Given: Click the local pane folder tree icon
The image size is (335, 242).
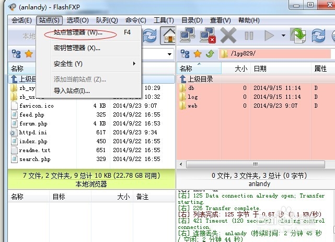Looking at the screenshot, I should (16, 54).
